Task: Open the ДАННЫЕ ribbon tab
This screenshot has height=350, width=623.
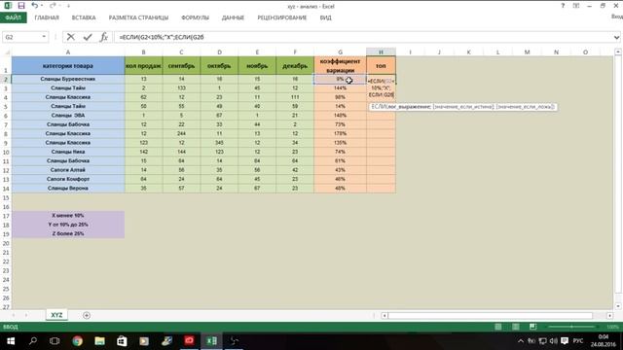Action: tap(233, 17)
